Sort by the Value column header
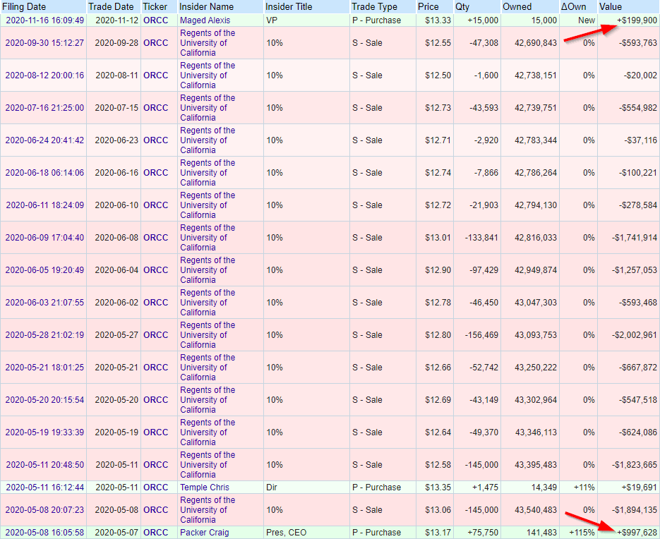The image size is (660, 539). coord(611,6)
